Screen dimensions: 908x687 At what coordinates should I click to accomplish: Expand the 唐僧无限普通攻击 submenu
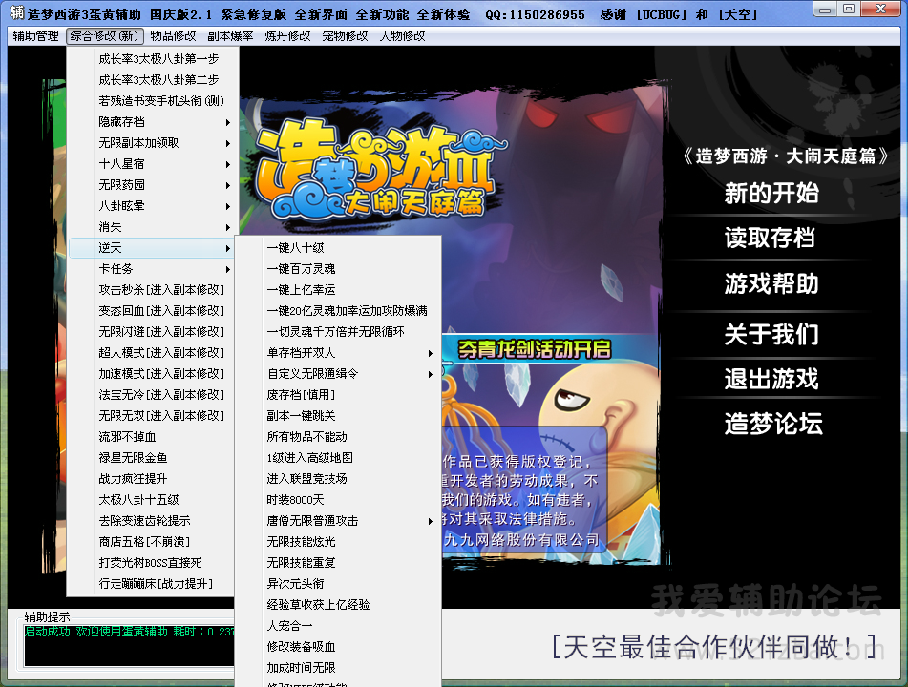[338, 521]
